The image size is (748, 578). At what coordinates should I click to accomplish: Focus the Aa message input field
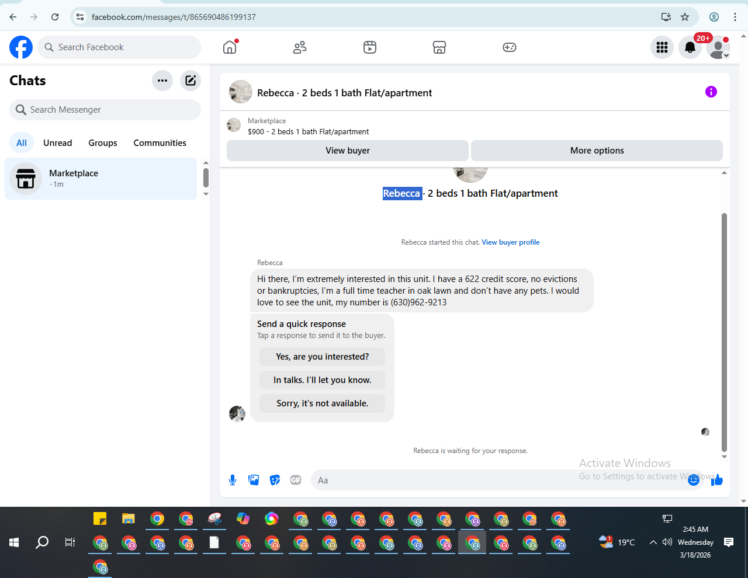[x=498, y=480]
